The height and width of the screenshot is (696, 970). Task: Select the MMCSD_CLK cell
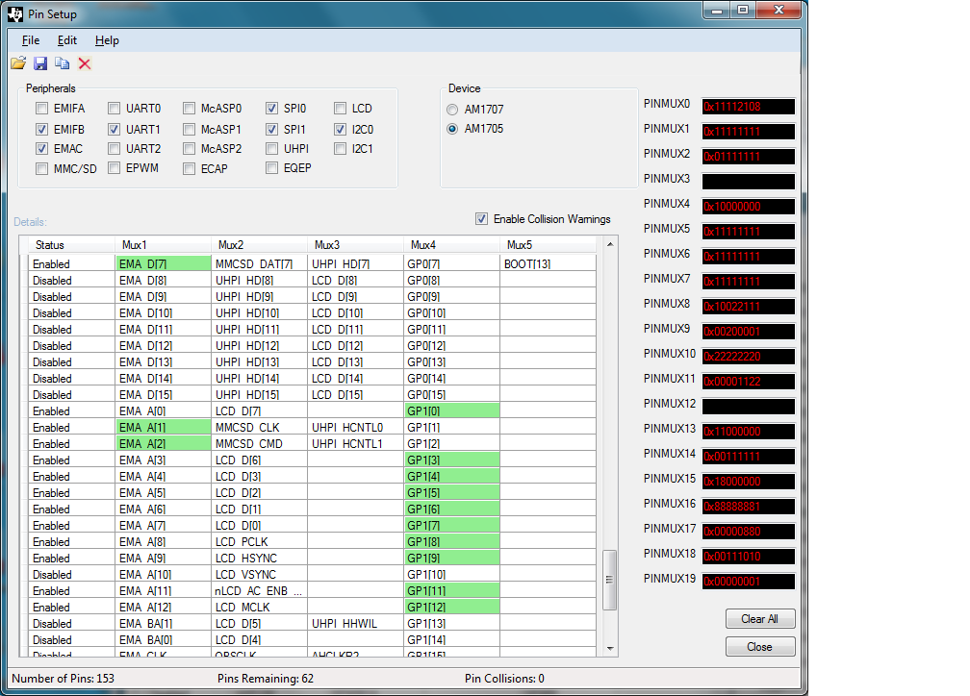tap(259, 427)
